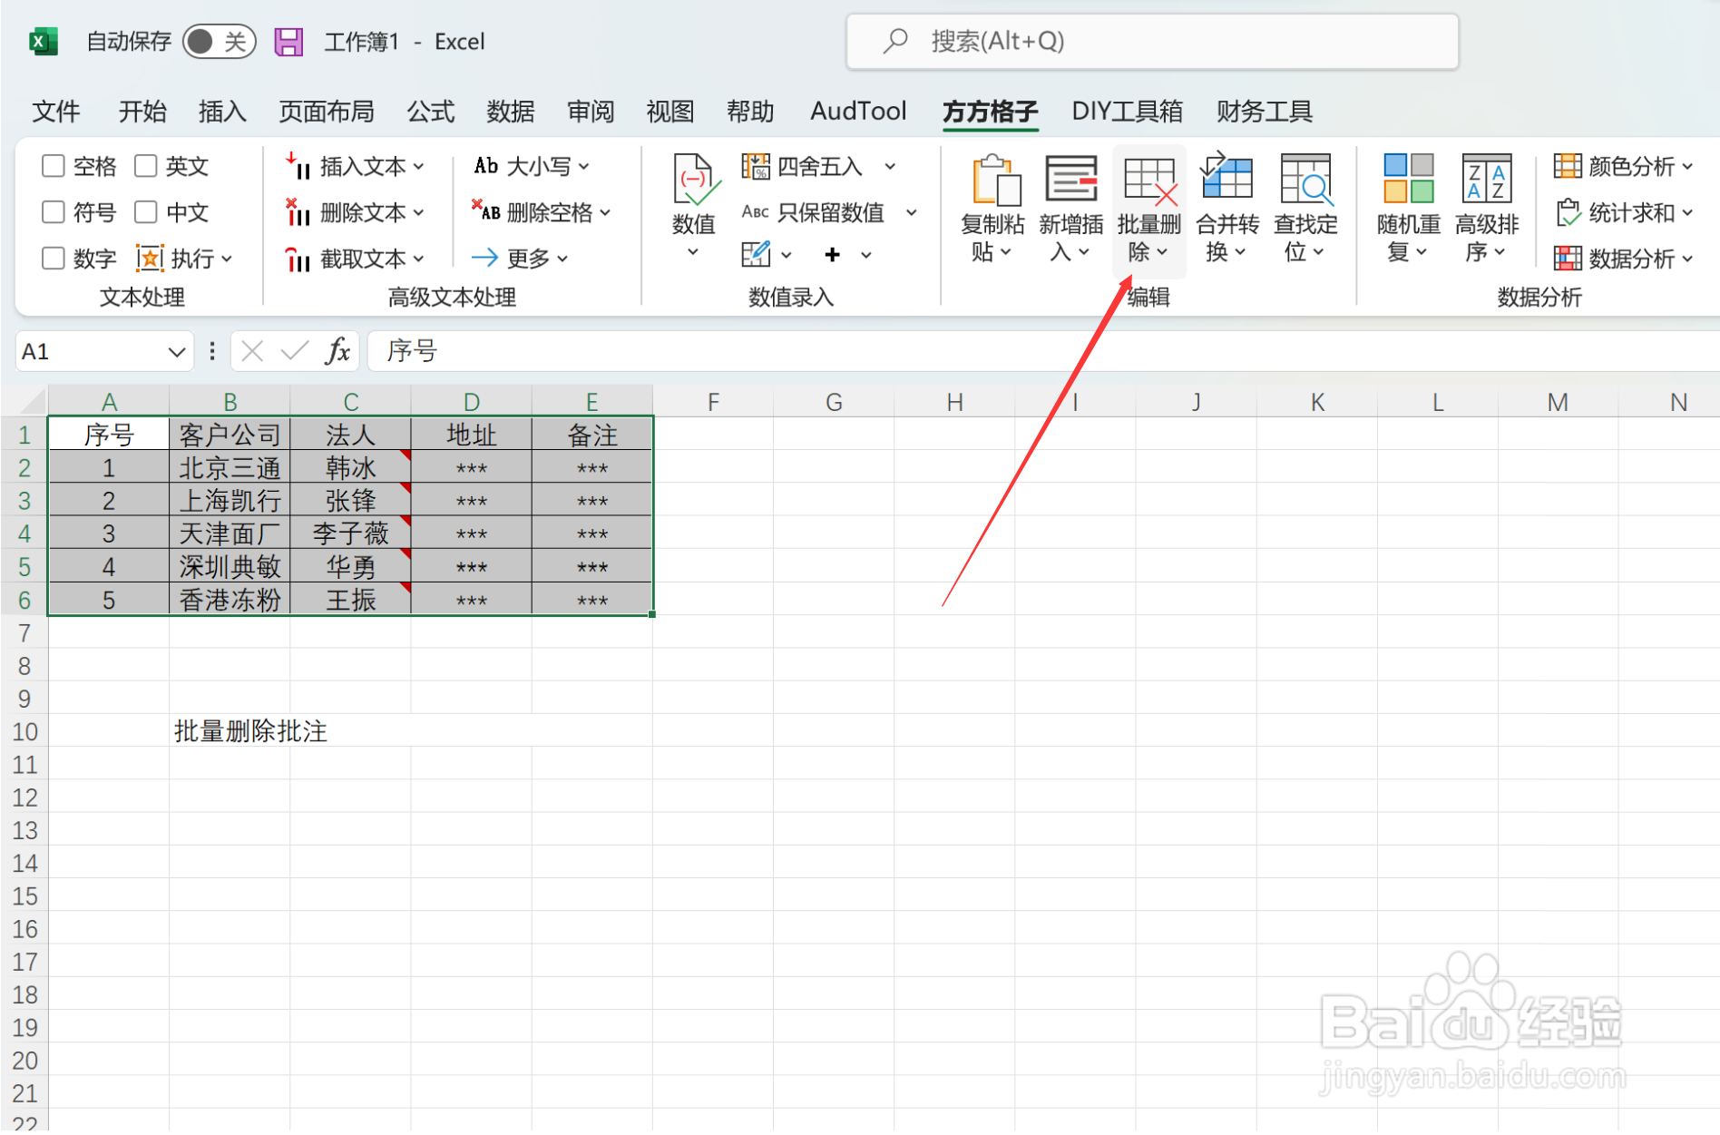Viewport: 1720px width, 1135px height.
Task: Click the 随机重复 colored squares icon
Action: tap(1408, 178)
